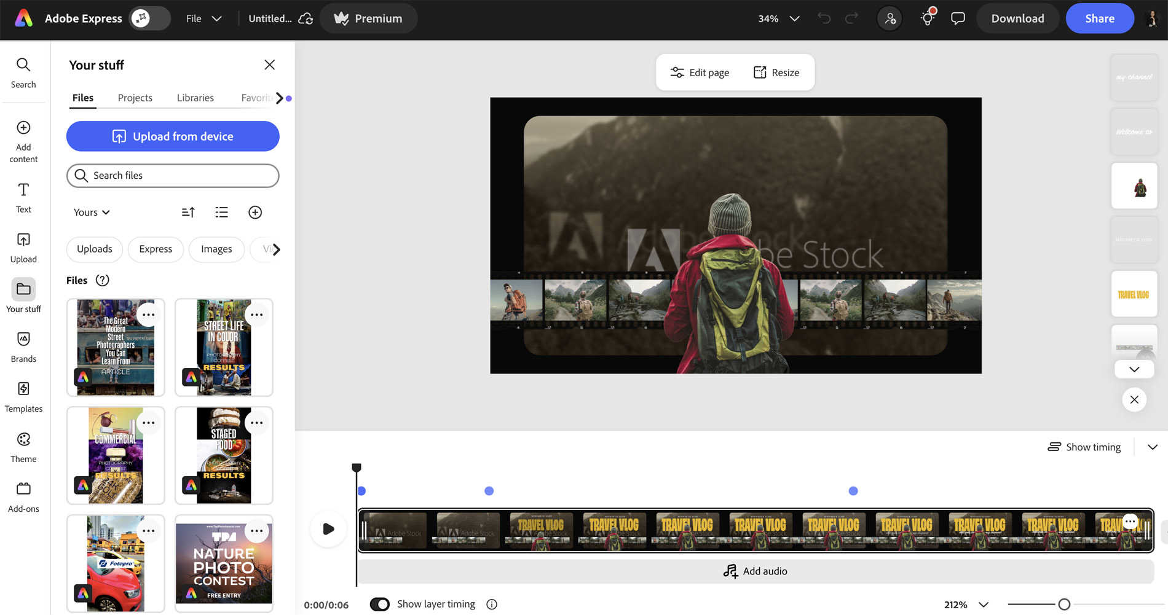Toggle the switch beside Adobe Express logo
The height and width of the screenshot is (615, 1168).
click(x=150, y=18)
